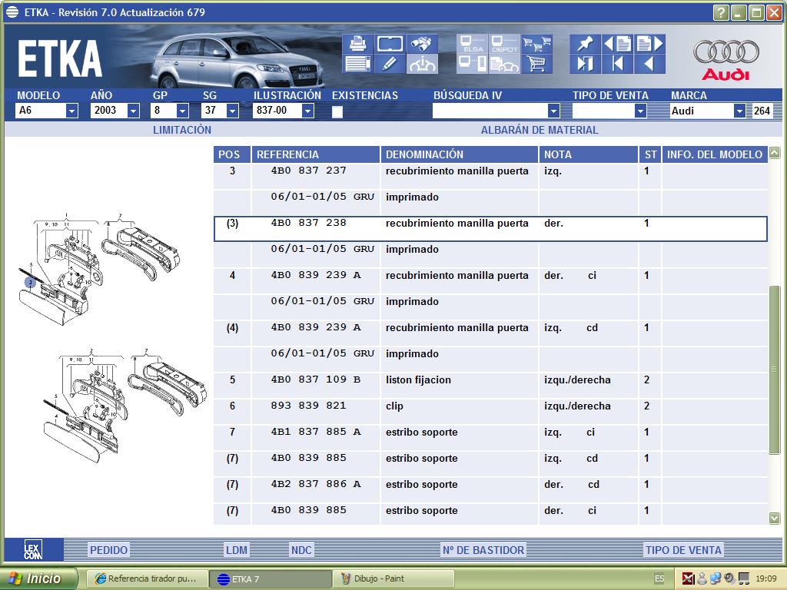Screen dimensions: 787x590
Task: Select estribo soporte 4B1 837 885 A
Action: pos(490,437)
